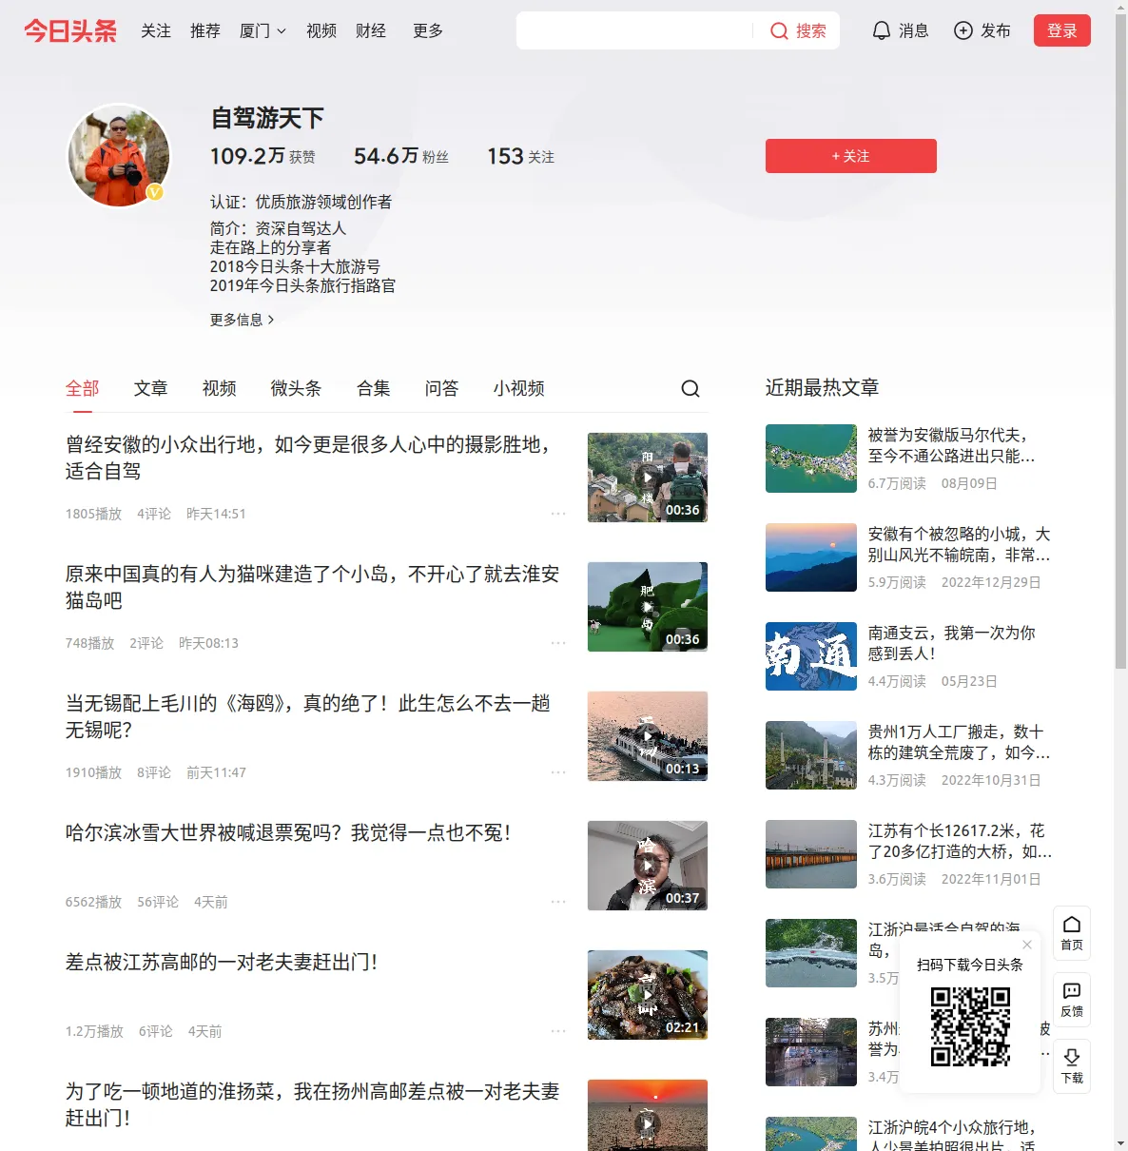The width and height of the screenshot is (1128, 1151).
Task: Expand 更多信息 profile details
Action: tap(243, 320)
